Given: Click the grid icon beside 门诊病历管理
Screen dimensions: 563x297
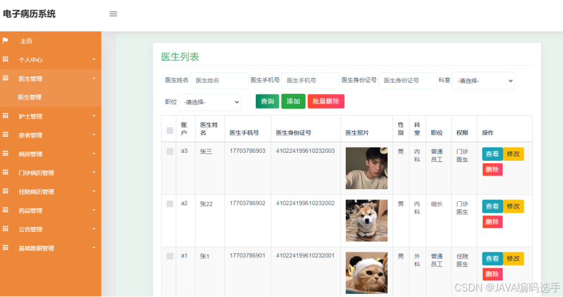Looking at the screenshot, I should tap(6, 172).
